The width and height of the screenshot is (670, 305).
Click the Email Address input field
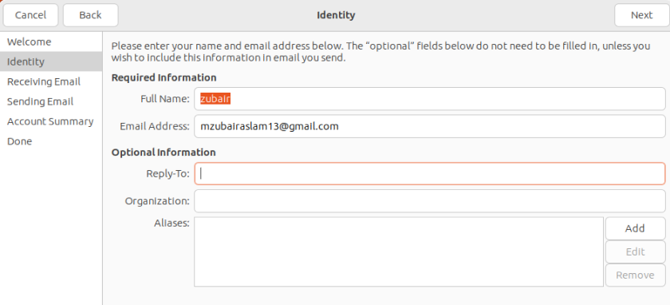pyautogui.click(x=430, y=126)
